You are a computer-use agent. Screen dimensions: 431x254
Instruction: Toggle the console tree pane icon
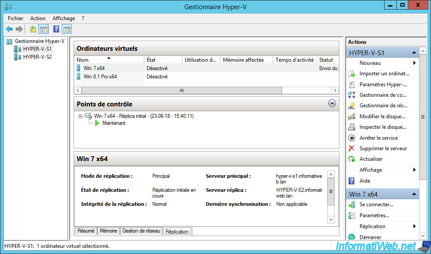[x=43, y=29]
